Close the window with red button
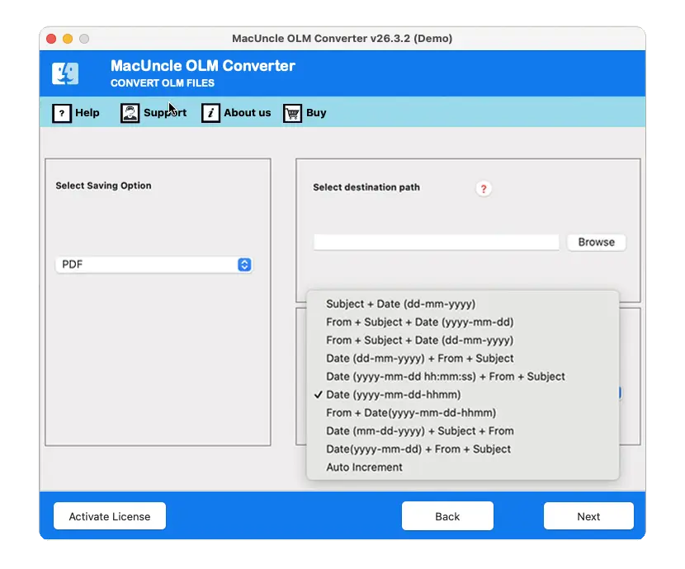Image resolution: width=685 pixels, height=569 pixels. tap(51, 39)
